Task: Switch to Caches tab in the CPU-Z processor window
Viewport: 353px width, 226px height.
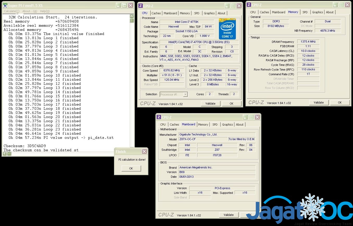Action: point(156,13)
